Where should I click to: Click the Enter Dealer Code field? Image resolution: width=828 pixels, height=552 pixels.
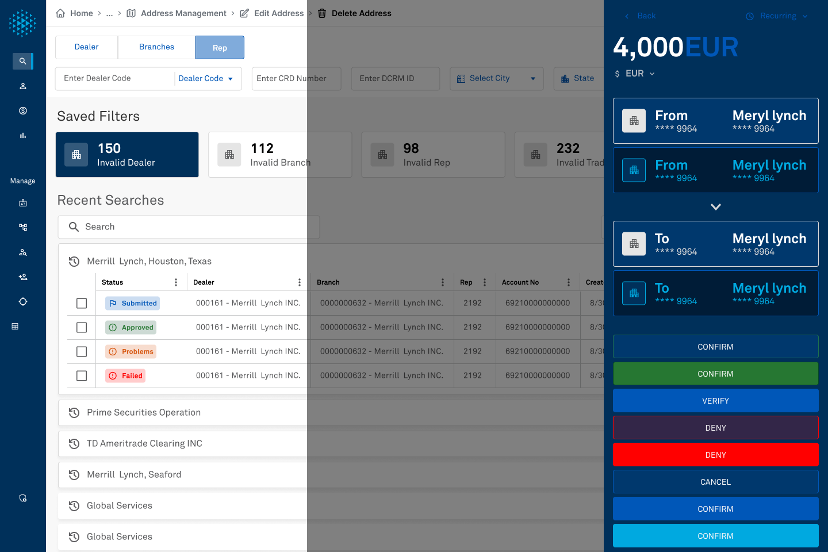[x=115, y=79]
